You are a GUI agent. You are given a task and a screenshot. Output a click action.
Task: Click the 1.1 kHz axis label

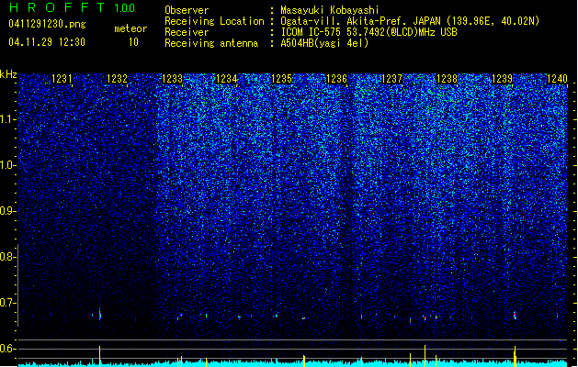pos(8,119)
